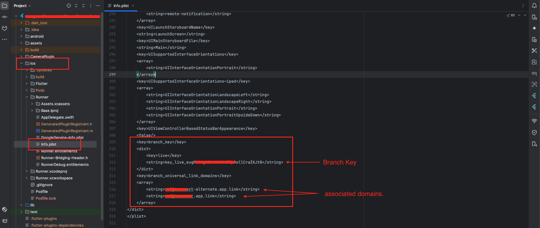
Task: Click the branch_universal_link_domains key line
Action: pyautogui.click(x=184, y=176)
